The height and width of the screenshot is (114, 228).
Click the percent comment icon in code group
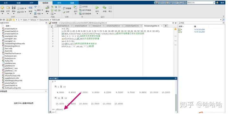pos(52,7)
